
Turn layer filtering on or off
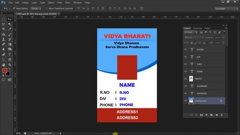224,32
